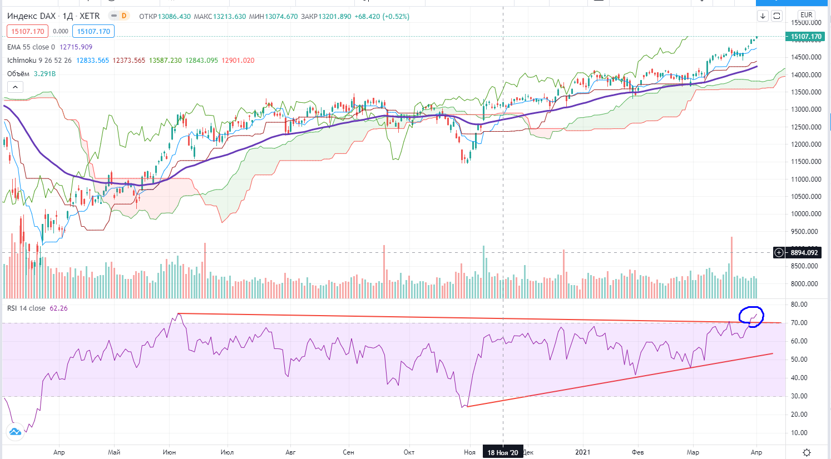Open the EUR currency selector

point(806,15)
